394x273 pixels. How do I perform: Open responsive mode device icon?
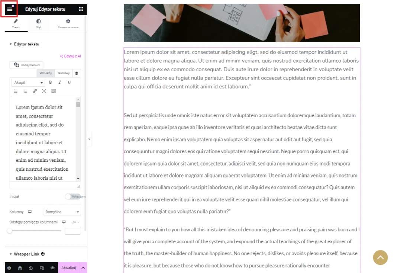tap(42, 268)
